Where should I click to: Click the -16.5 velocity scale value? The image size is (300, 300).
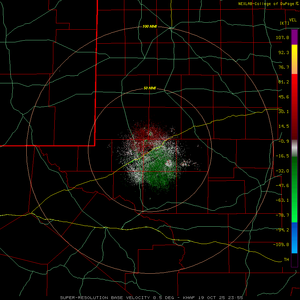pyautogui.click(x=282, y=156)
